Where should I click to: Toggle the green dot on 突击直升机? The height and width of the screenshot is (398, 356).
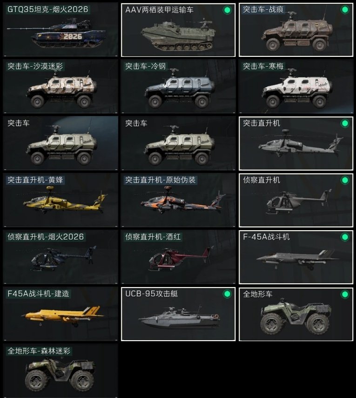tap(345, 124)
